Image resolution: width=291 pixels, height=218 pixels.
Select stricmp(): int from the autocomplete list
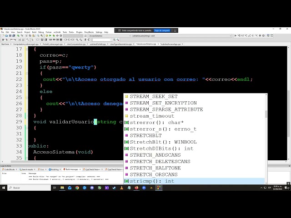pyautogui.click(x=194, y=181)
